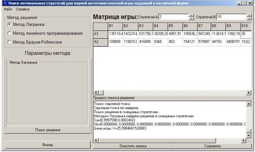Select column header B6

point(190,27)
